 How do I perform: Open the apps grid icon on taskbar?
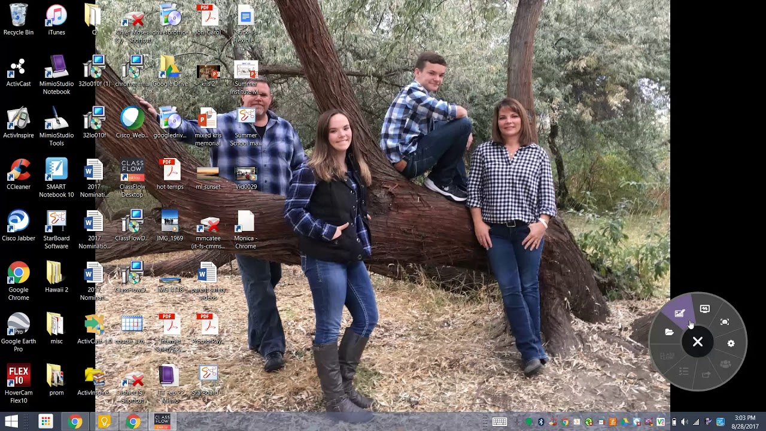coord(45,422)
